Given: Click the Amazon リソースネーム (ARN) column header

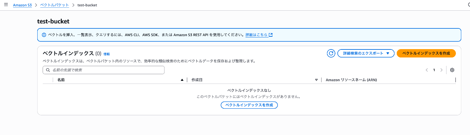Looking at the screenshot, I should (x=353, y=80).
